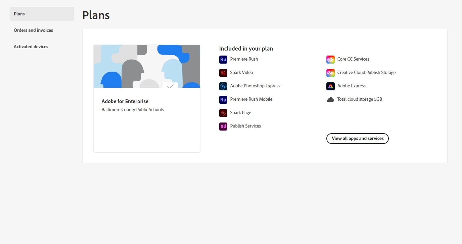Screen dimensions: 462x244
Task: Click 'Baltimore County Public Schools' text
Action: (x=133, y=109)
